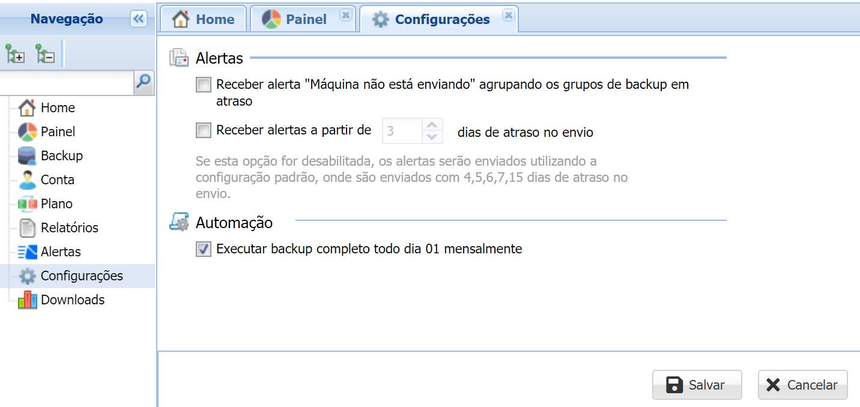The height and width of the screenshot is (407, 860).
Task: Decrease days of delay with down arrow
Action: point(432,137)
